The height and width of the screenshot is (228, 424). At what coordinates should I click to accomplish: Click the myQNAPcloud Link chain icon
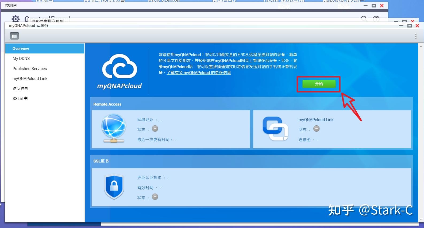click(275, 129)
